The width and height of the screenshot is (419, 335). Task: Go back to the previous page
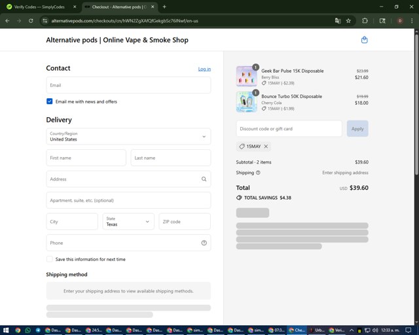pos(7,21)
